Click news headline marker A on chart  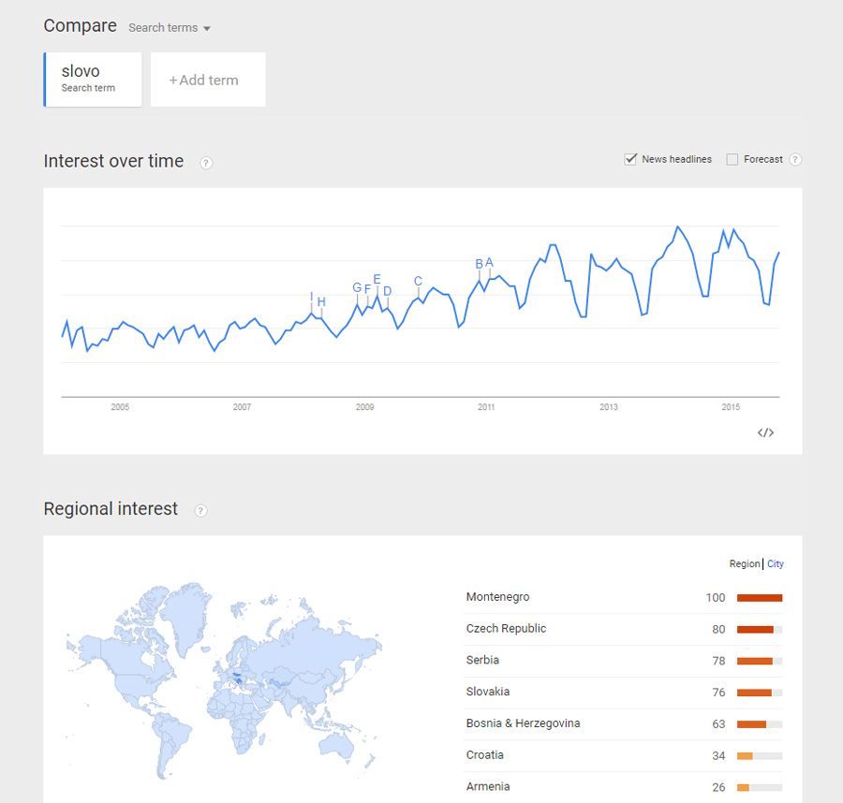pyautogui.click(x=489, y=263)
